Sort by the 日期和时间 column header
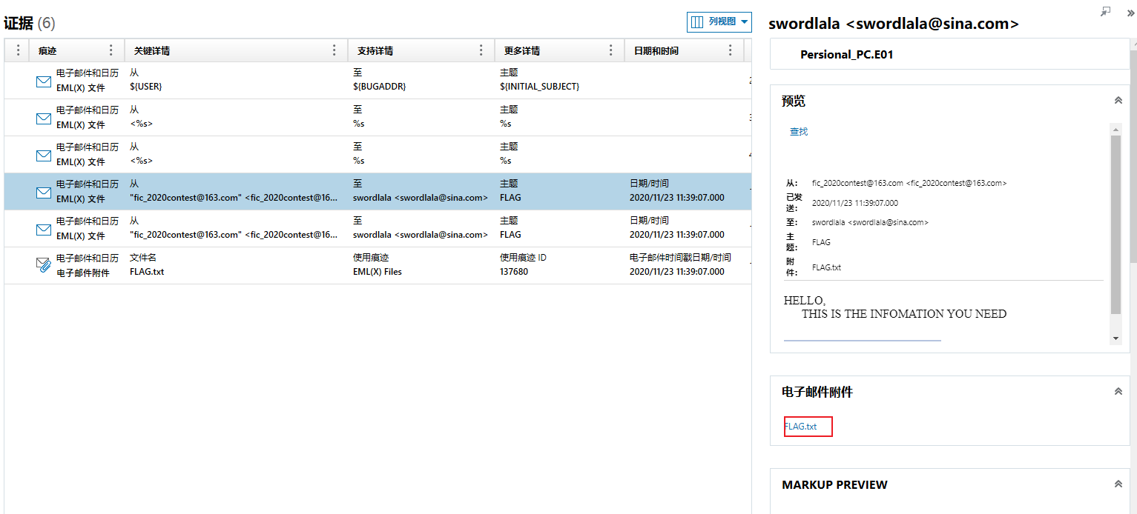 (x=656, y=51)
